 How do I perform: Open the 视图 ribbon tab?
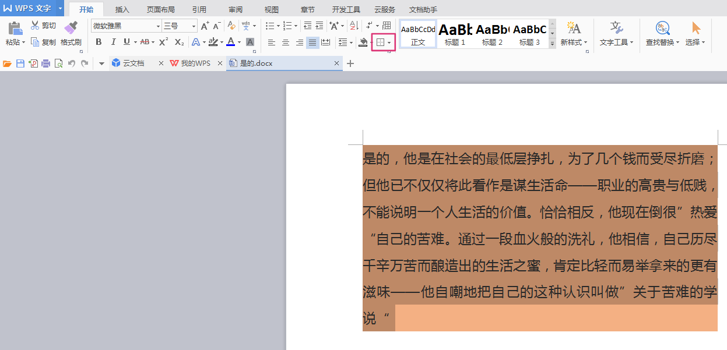[272, 10]
